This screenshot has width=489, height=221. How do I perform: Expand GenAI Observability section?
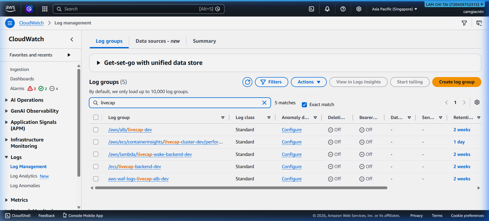pos(6,111)
